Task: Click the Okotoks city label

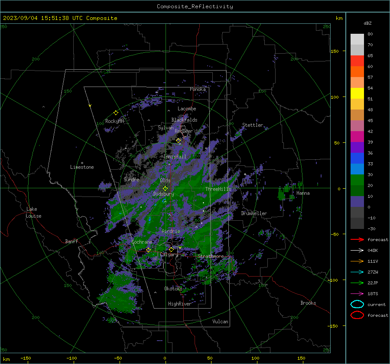Action: click(173, 289)
